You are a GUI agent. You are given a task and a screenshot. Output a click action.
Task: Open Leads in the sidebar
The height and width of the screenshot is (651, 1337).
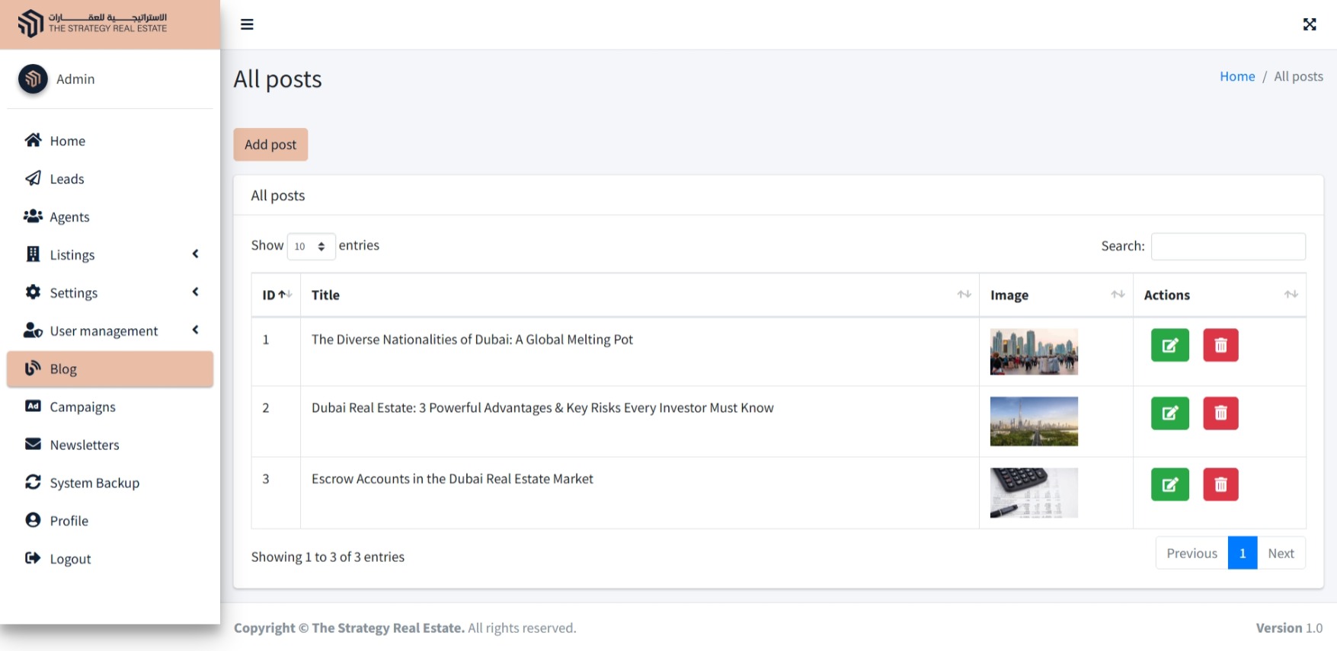pyautogui.click(x=67, y=179)
